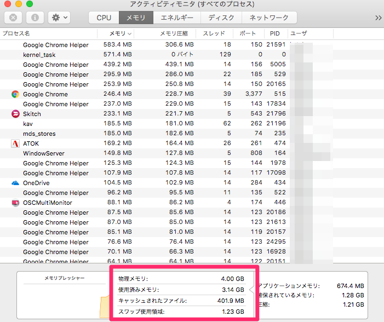Select the OneDrive process name

click(36, 183)
